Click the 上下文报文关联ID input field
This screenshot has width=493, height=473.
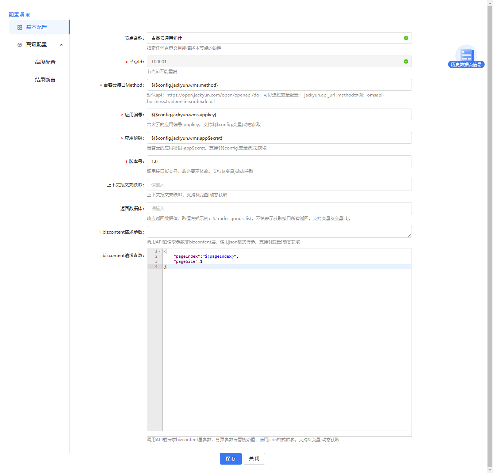click(x=279, y=185)
